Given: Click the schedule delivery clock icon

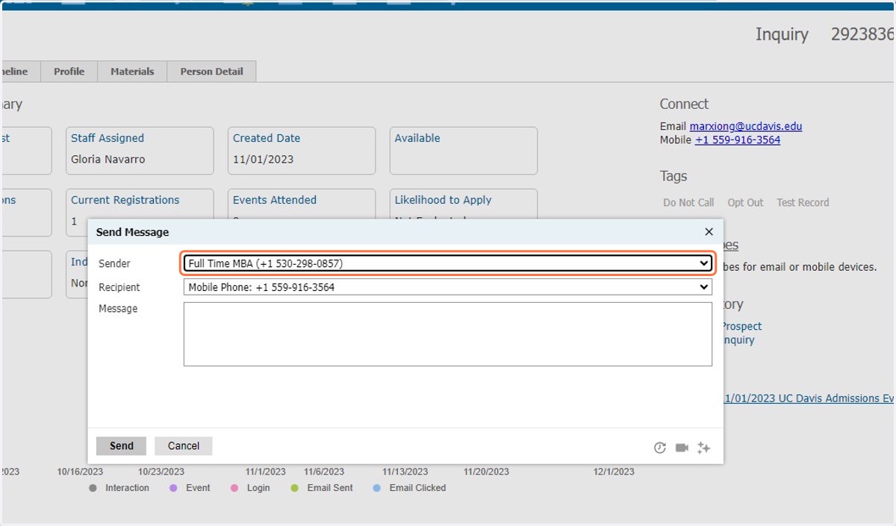Looking at the screenshot, I should [x=659, y=448].
